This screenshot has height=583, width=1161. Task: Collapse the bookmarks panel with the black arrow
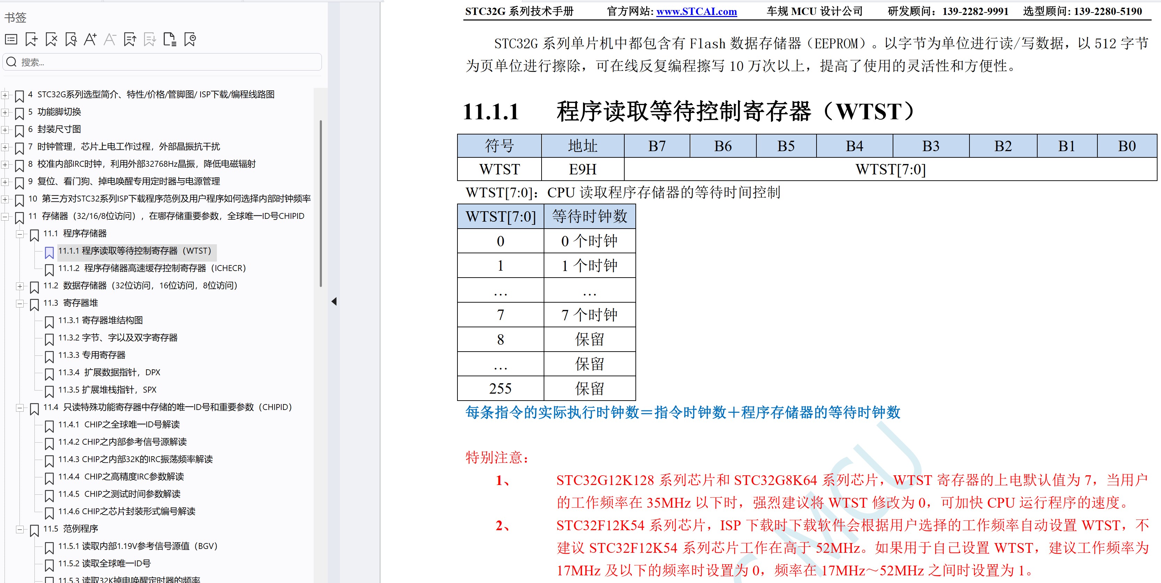coord(334,302)
